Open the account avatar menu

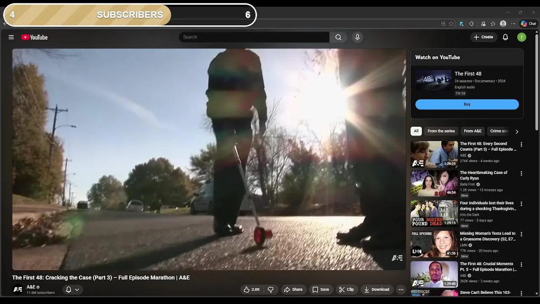[x=522, y=37]
